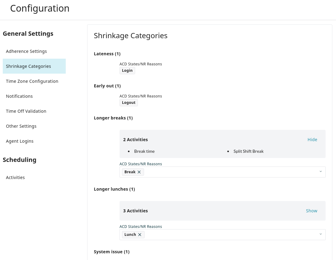This screenshot has width=336, height=260.
Task: Remove the Lunch tag with its X icon
Action: tap(140, 235)
